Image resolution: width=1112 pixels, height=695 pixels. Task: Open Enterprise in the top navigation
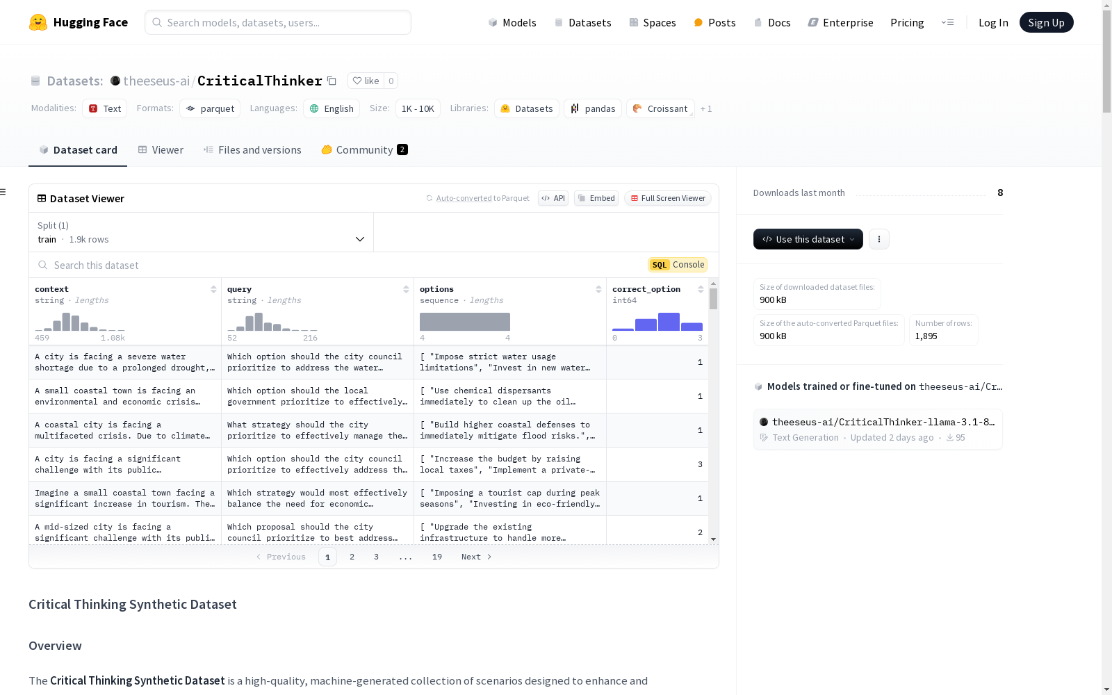(841, 22)
